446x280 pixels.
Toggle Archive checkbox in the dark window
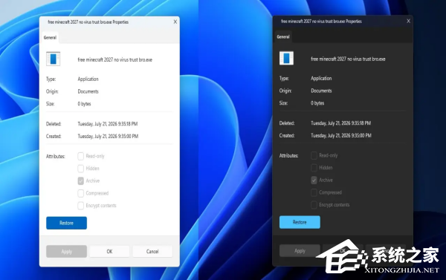tap(314, 180)
